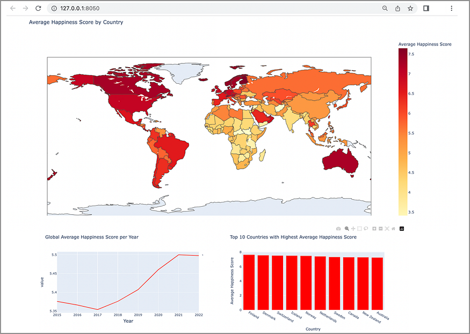Click the Zoom in plus icon
Viewport: 470px width, 334px height.
[374, 229]
